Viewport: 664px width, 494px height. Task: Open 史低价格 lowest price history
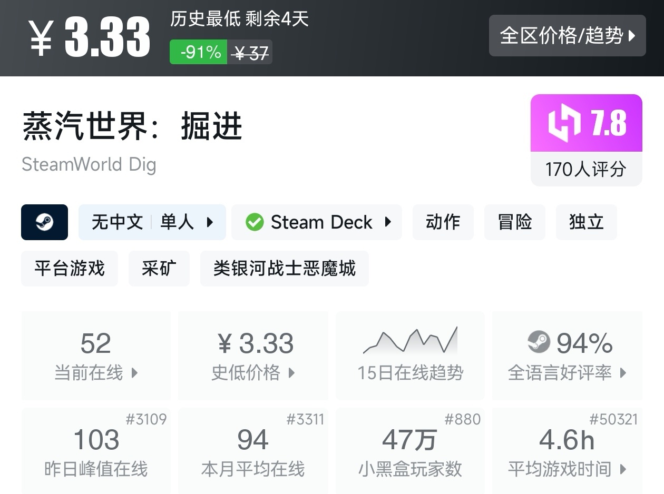(253, 355)
